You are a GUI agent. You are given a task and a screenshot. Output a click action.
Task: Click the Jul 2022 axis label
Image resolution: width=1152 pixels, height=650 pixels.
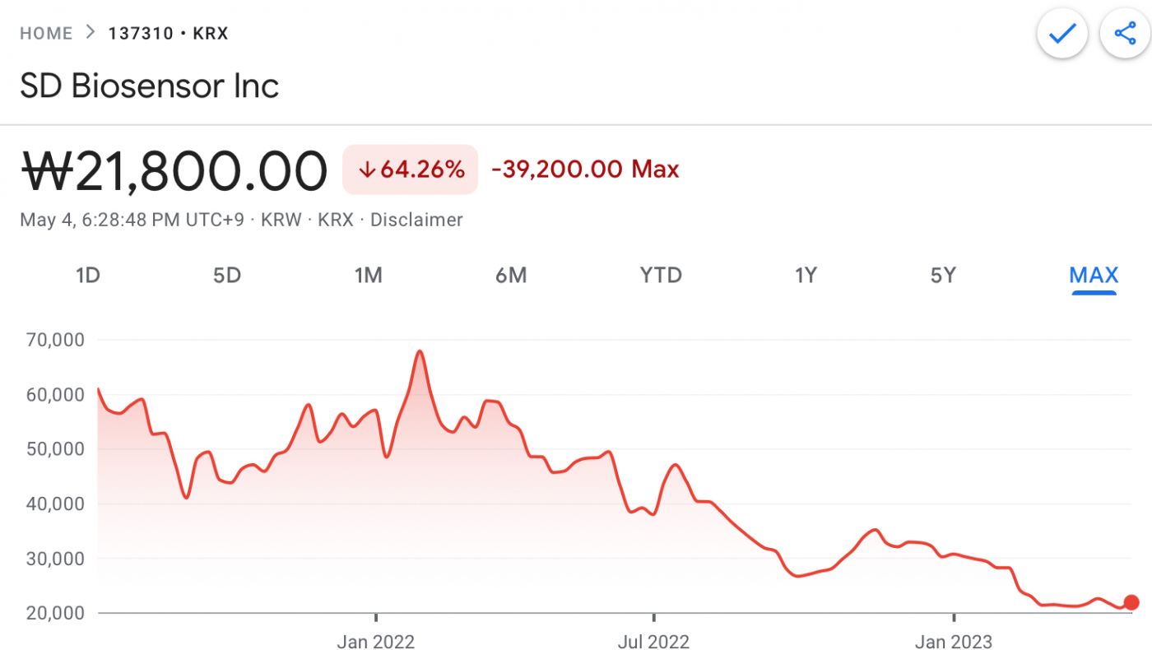(654, 641)
